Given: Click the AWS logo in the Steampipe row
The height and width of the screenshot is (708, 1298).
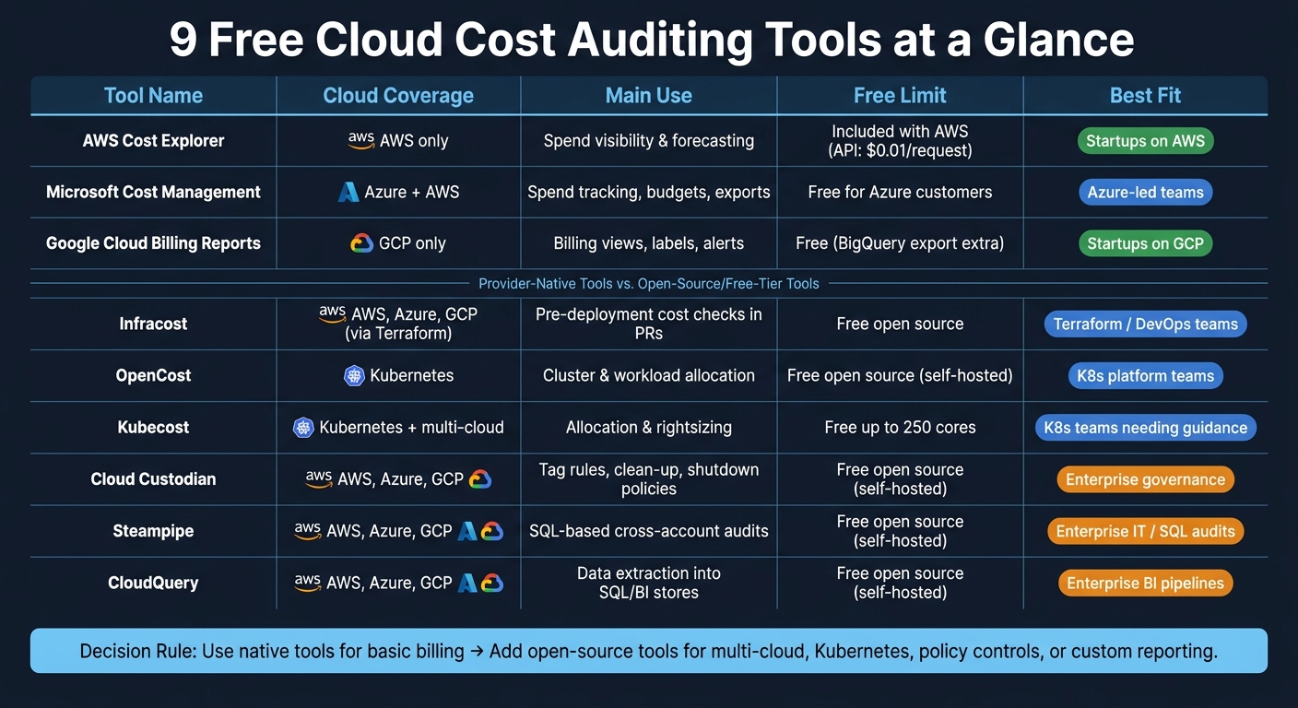Looking at the screenshot, I should point(308,530).
